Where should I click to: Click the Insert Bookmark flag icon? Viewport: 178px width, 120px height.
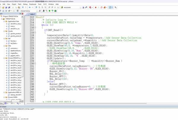tap(36, 7)
